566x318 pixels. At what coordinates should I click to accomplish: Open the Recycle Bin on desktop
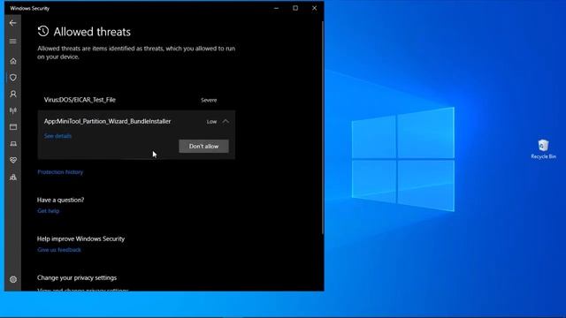(543, 149)
